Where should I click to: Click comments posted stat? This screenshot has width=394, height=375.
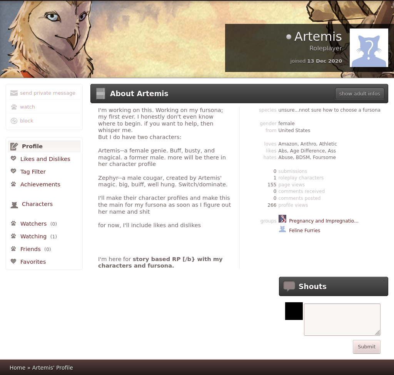(299, 198)
